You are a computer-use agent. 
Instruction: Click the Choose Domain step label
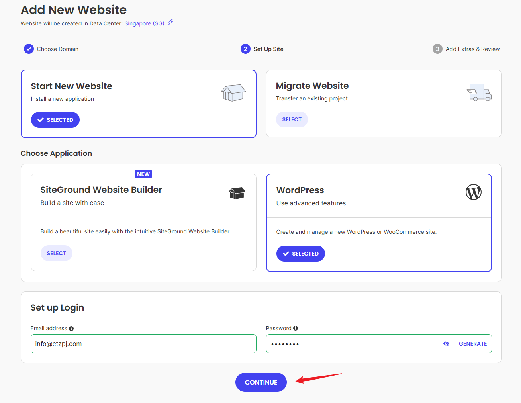click(x=58, y=49)
